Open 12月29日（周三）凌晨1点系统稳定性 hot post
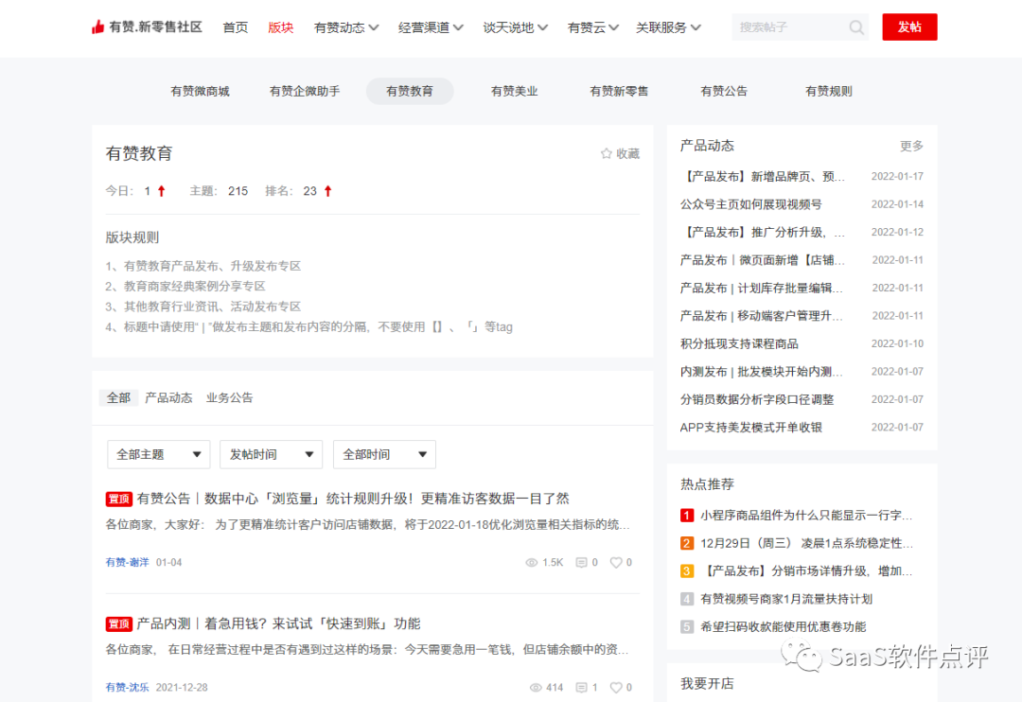The width and height of the screenshot is (1022, 702). click(x=806, y=543)
